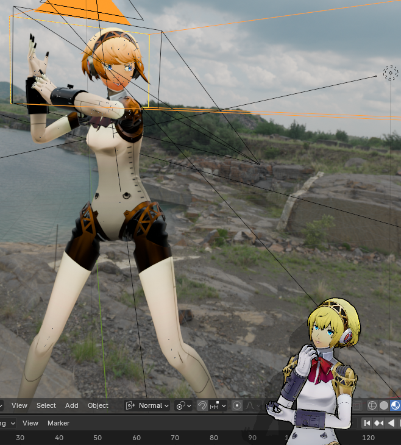This screenshot has width=401, height=445.
Task: Jump to previous keyframe in timeline
Action: click(x=379, y=423)
